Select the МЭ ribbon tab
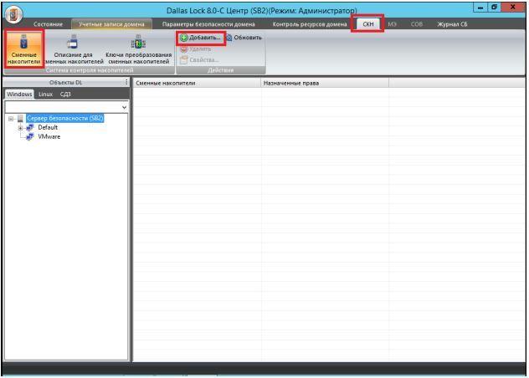The width and height of the screenshot is (529, 378). [392, 24]
